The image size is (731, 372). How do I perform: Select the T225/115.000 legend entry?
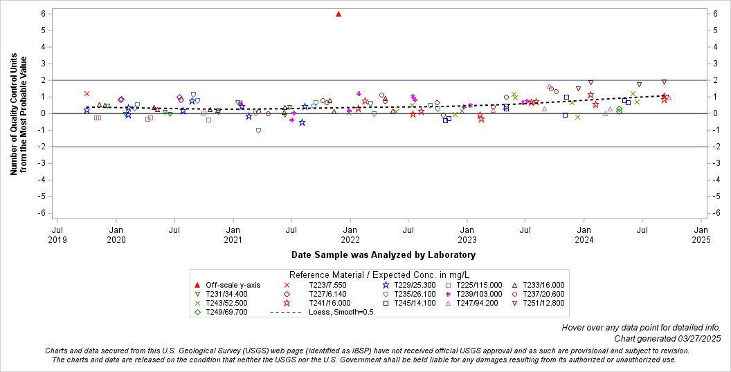pyautogui.click(x=473, y=285)
